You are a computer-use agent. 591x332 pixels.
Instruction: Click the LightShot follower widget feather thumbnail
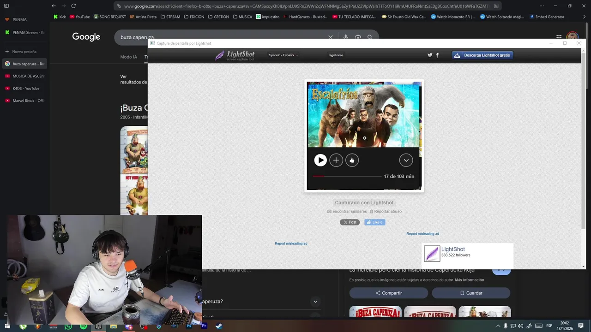[432, 254]
